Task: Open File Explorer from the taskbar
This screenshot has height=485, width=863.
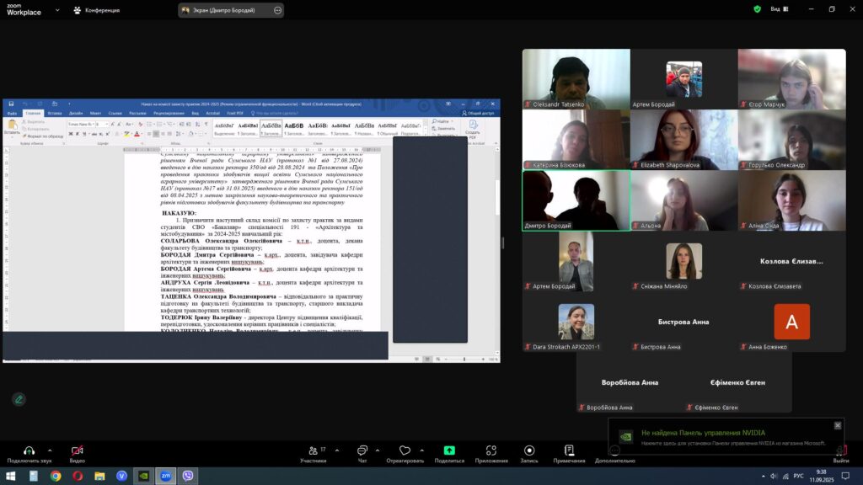Action: (99, 476)
